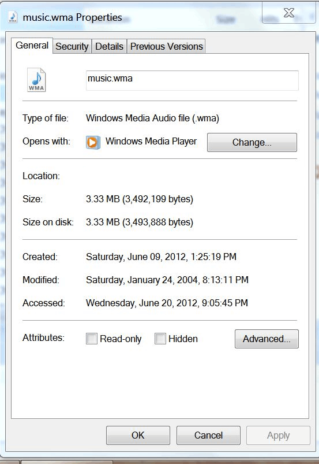Image resolution: width=319 pixels, height=464 pixels.
Task: Click the Apply button
Action: click(278, 435)
